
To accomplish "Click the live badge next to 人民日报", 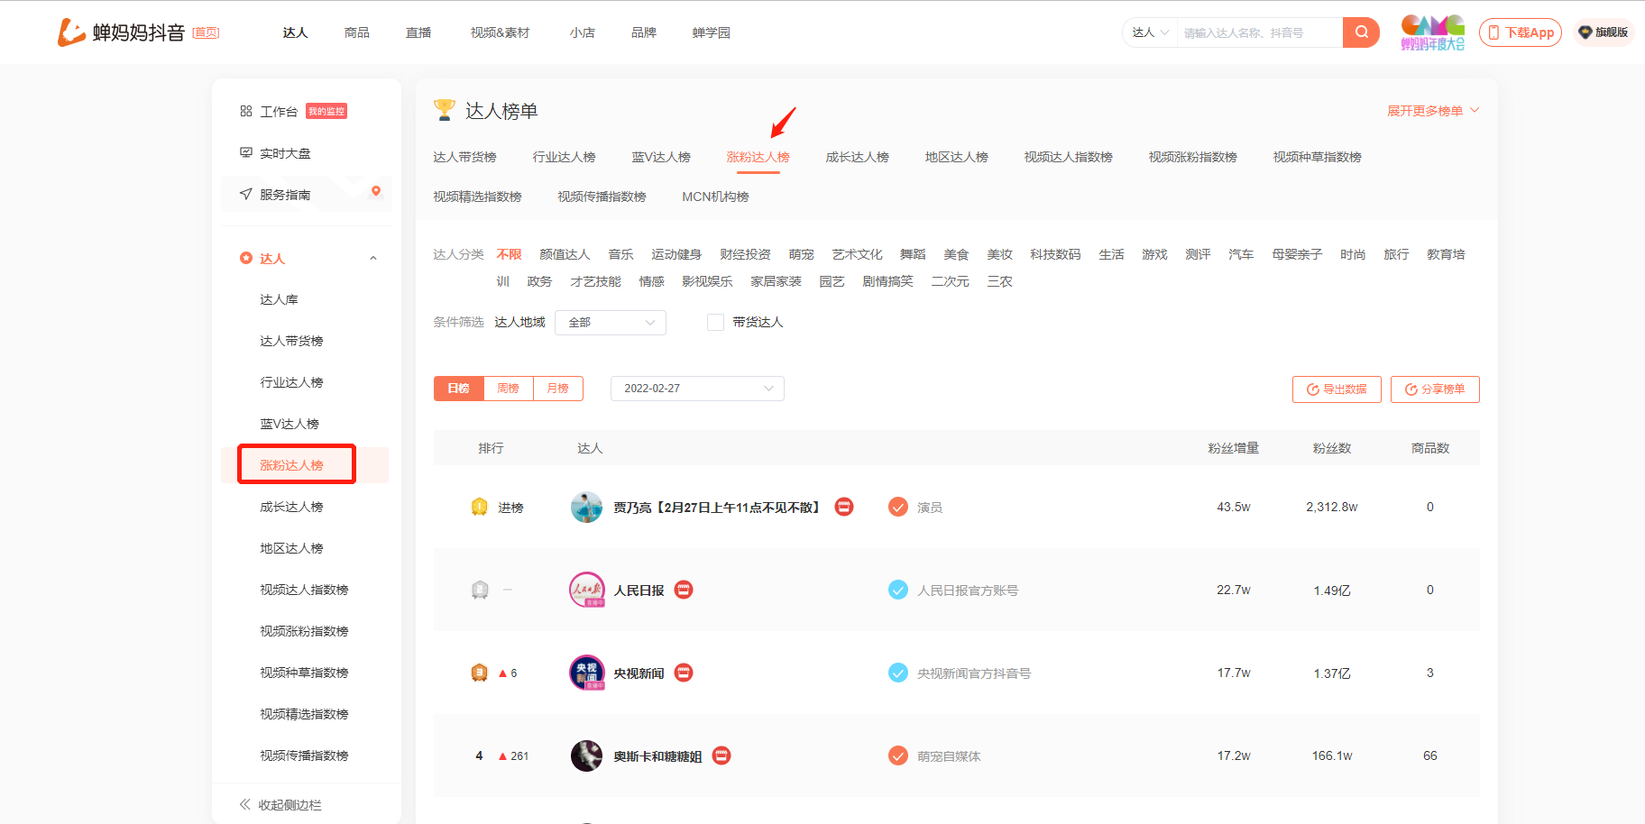I will 684,590.
